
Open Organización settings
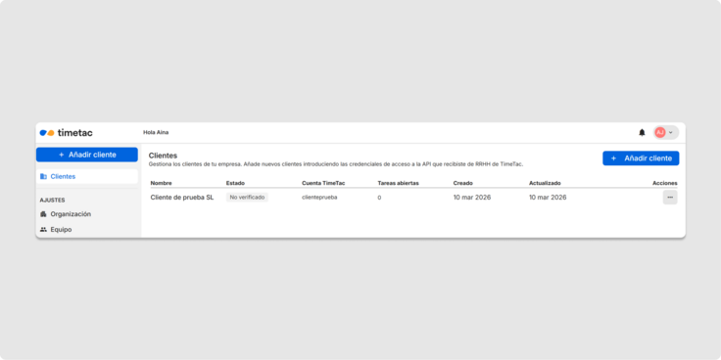coord(66,214)
